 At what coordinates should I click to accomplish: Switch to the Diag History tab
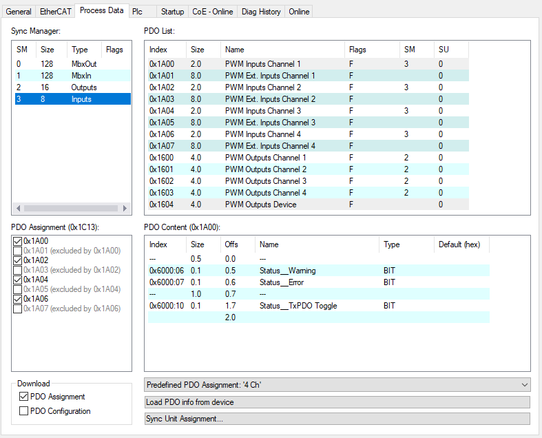pos(261,12)
